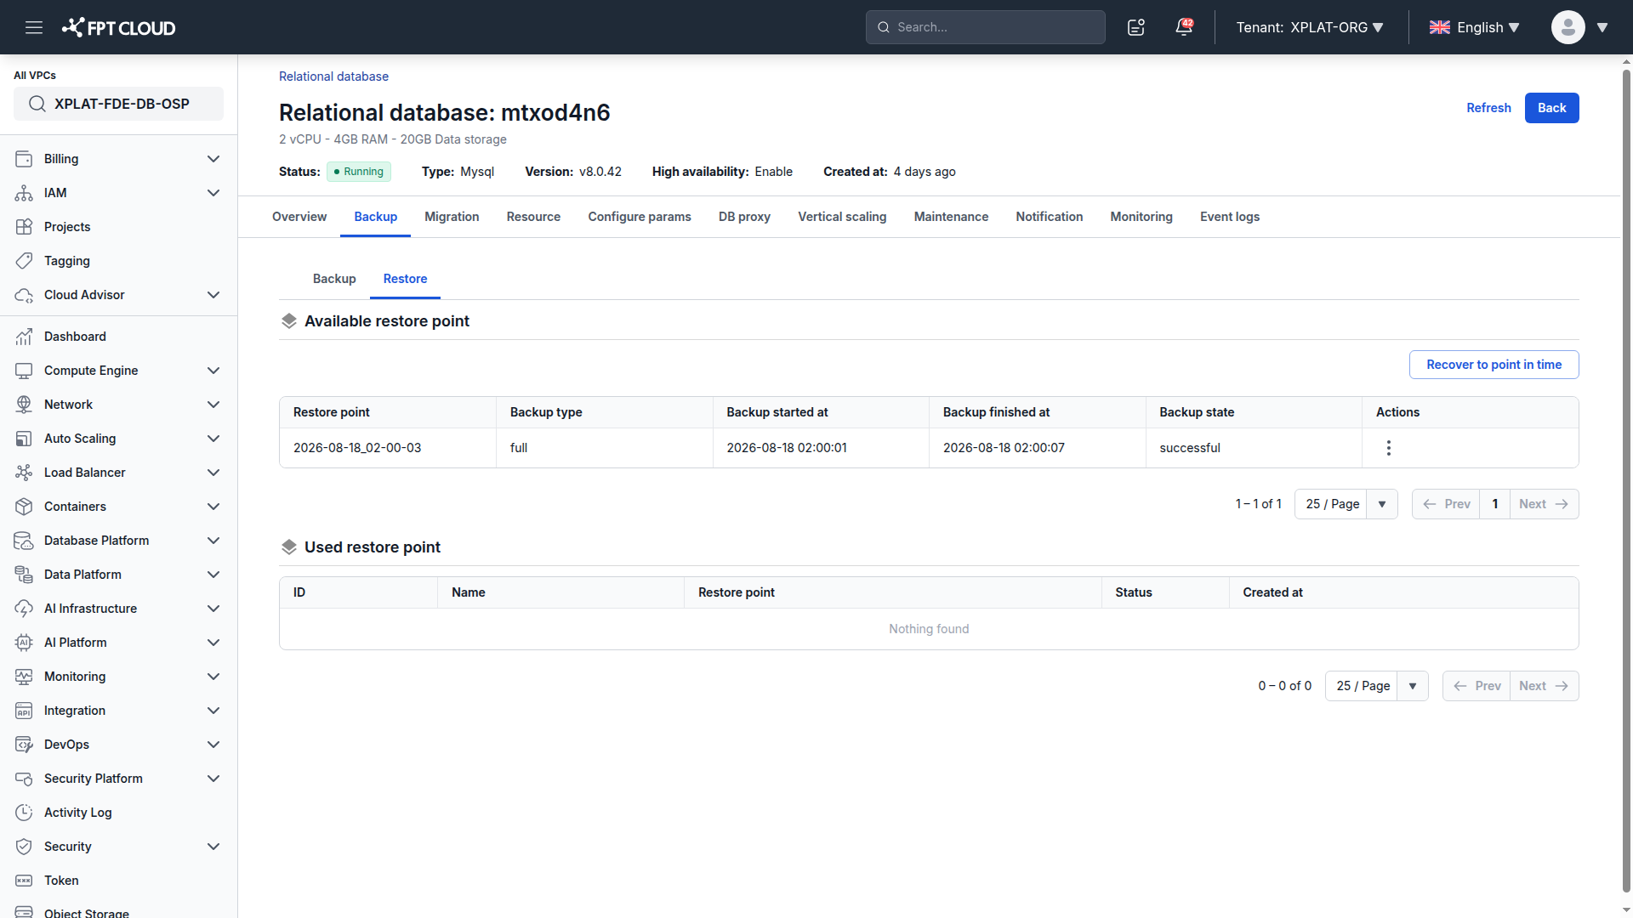Expand the IAM menu chevron
The width and height of the screenshot is (1633, 918).
pos(213,193)
